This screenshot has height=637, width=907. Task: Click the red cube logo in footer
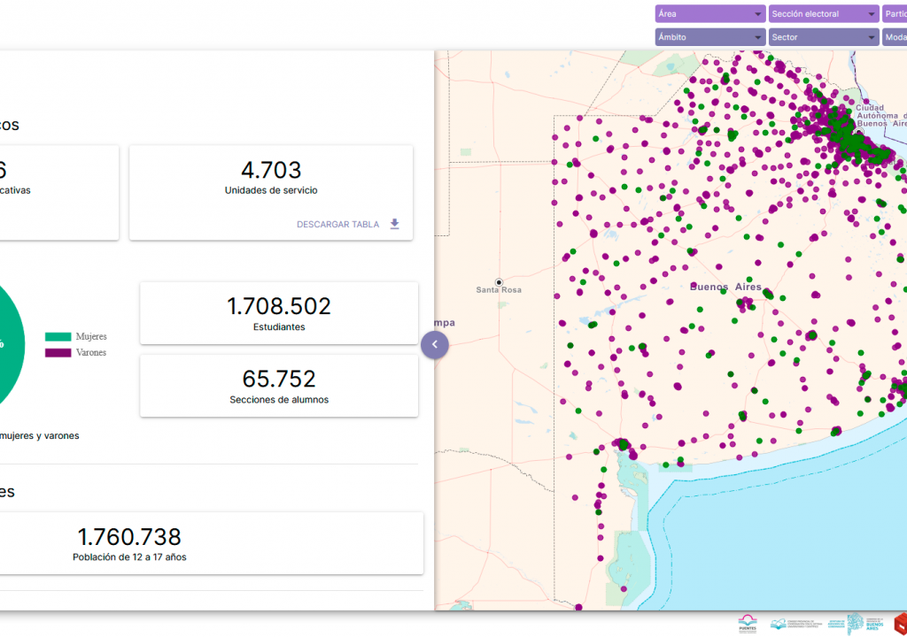[x=900, y=623]
